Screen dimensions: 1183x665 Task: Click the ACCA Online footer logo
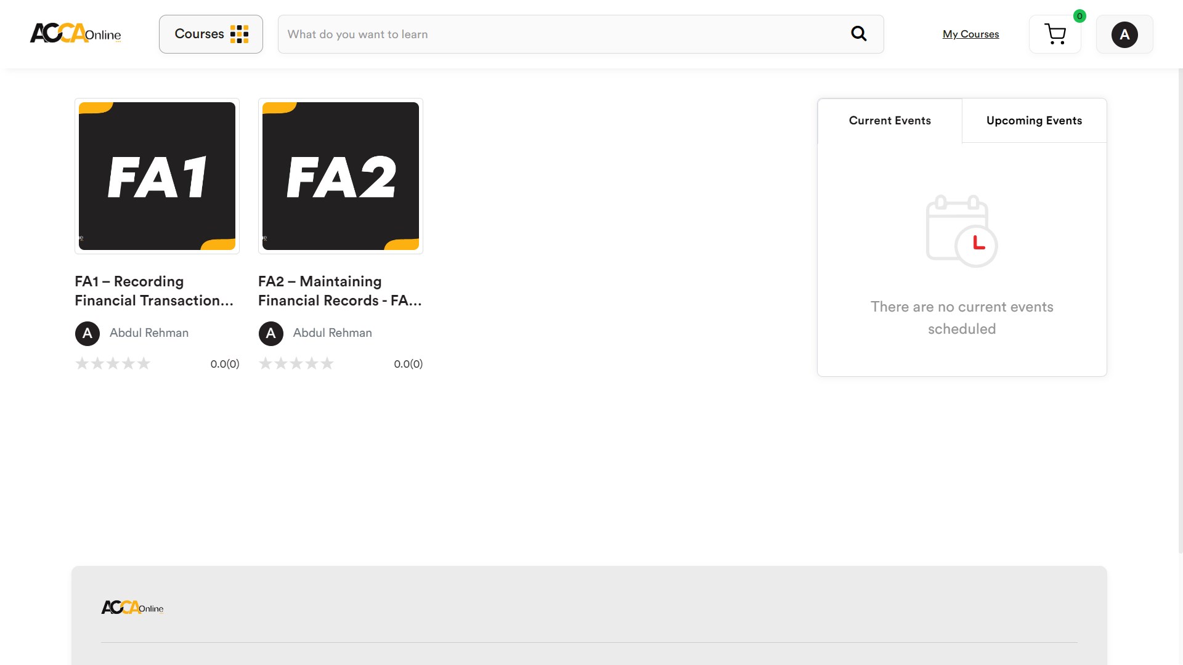(132, 608)
